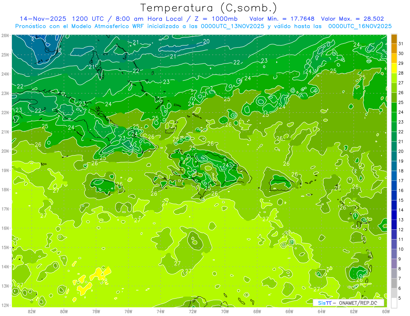Click the Valor Max. = 28.502 readout
The image size is (410, 316).
(353, 19)
